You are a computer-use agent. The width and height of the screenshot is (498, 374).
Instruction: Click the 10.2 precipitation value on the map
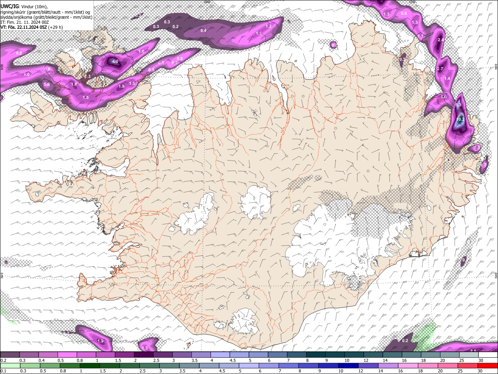click(x=460, y=119)
